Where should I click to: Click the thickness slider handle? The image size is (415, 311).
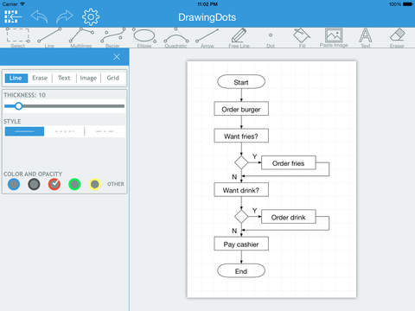pyautogui.click(x=18, y=106)
